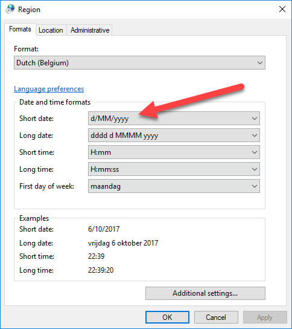This screenshot has height=329, width=292.
Task: Switch to the Location tab
Action: coord(51,30)
